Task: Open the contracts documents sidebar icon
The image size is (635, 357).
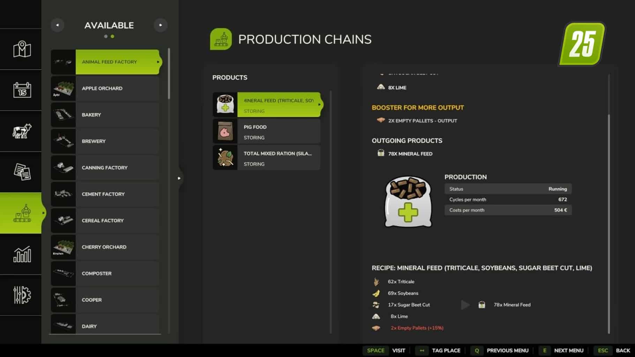Action: (x=22, y=172)
